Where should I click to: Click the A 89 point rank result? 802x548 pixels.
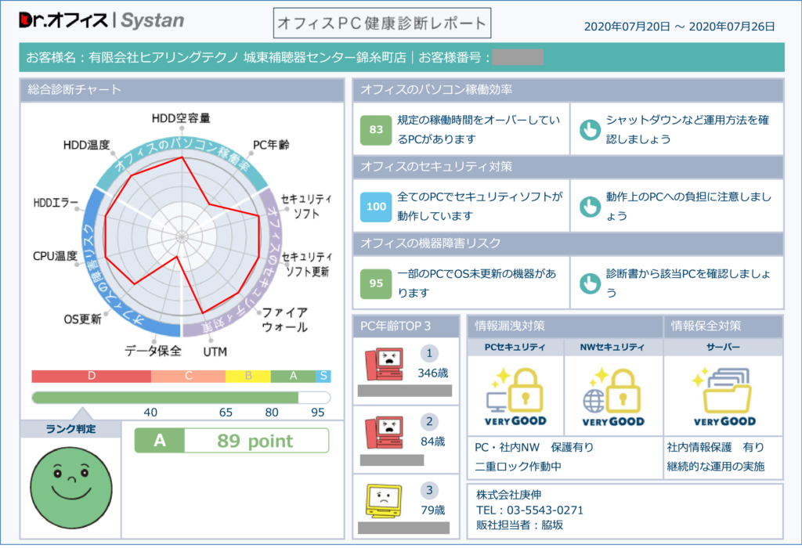tap(231, 441)
